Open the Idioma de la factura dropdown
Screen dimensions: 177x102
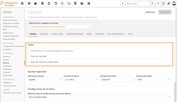[x=45, y=79]
